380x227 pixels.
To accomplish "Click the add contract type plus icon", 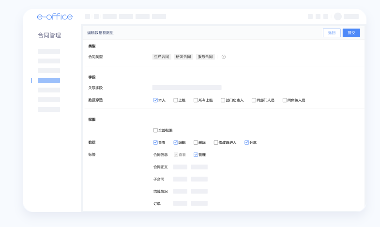I will (224, 57).
